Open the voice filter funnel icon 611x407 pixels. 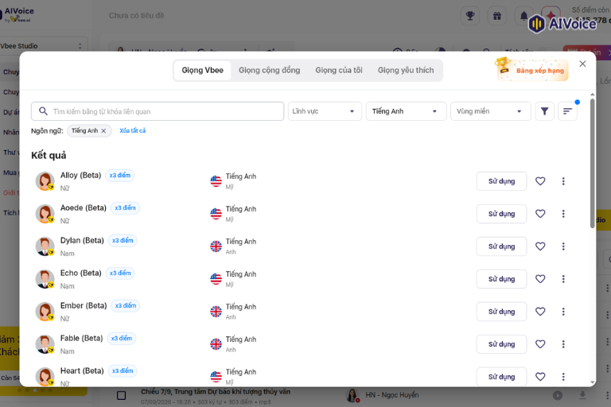pyautogui.click(x=544, y=111)
